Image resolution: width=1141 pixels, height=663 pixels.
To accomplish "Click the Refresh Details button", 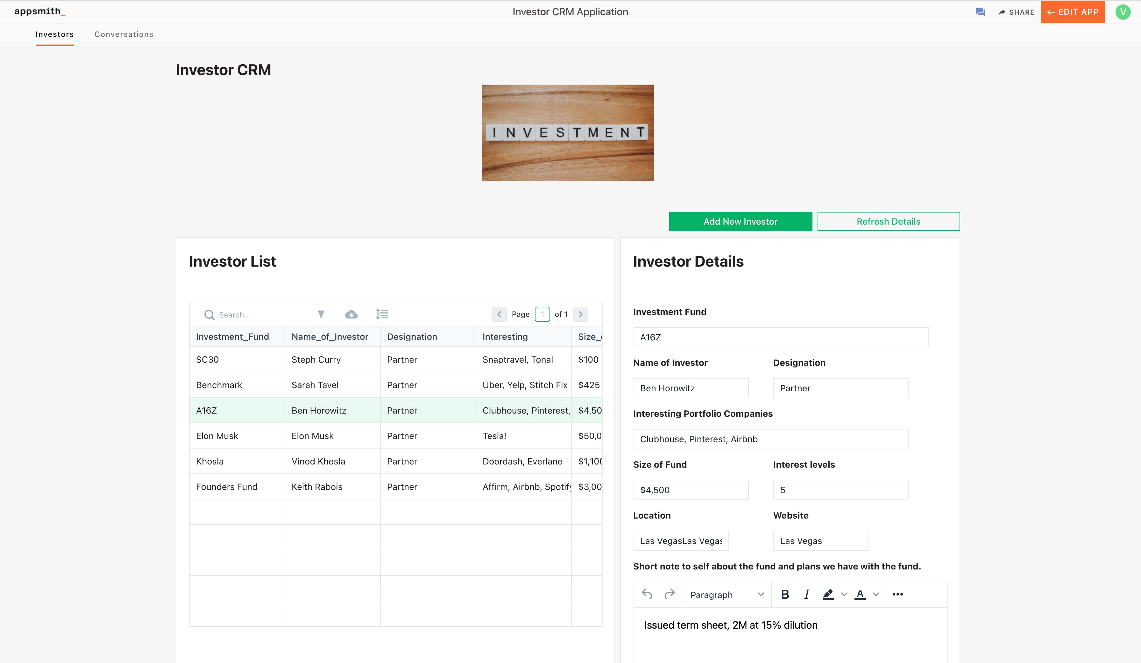I will point(888,221).
